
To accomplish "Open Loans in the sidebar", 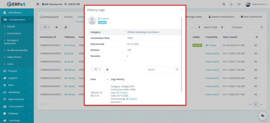I will (x=10, y=64).
